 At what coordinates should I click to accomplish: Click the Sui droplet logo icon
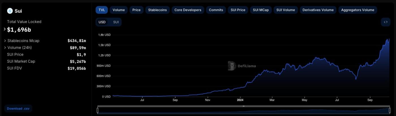[10, 11]
